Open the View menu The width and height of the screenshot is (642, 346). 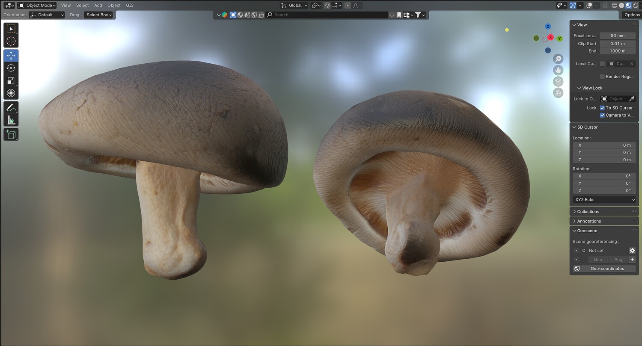66,6
